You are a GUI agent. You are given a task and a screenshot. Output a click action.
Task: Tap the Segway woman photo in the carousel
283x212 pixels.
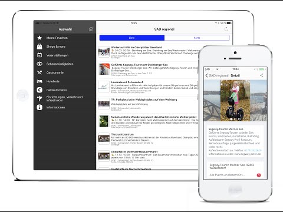(x=235, y=101)
